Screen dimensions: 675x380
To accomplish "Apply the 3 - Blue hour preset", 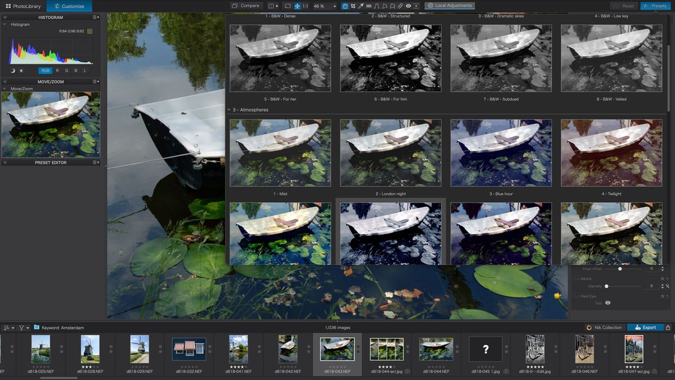I will click(501, 152).
